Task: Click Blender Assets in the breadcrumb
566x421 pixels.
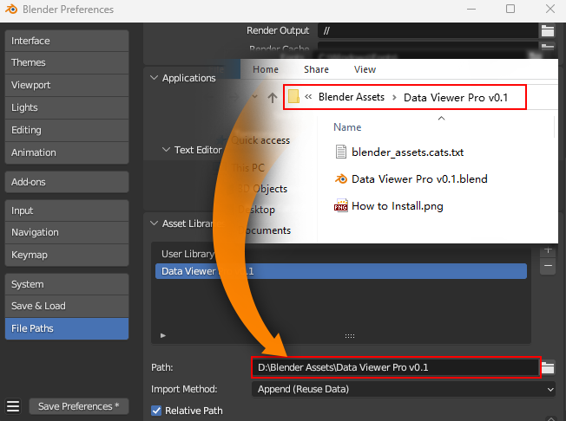Action: (x=352, y=97)
